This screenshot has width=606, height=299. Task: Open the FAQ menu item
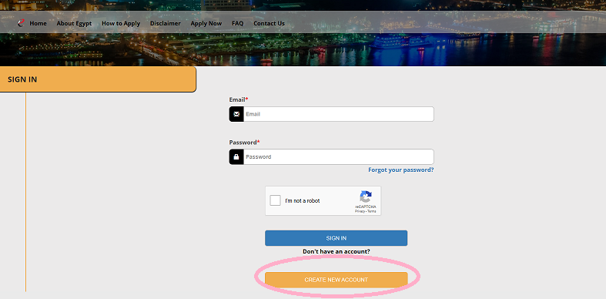[238, 23]
